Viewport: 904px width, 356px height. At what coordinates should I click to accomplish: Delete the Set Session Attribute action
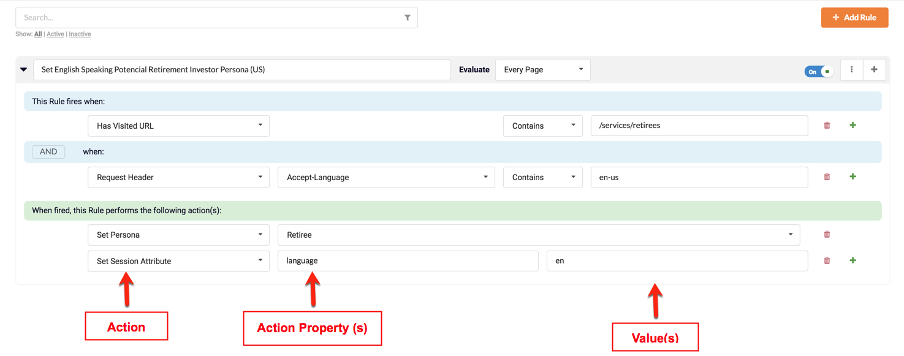pyautogui.click(x=827, y=261)
